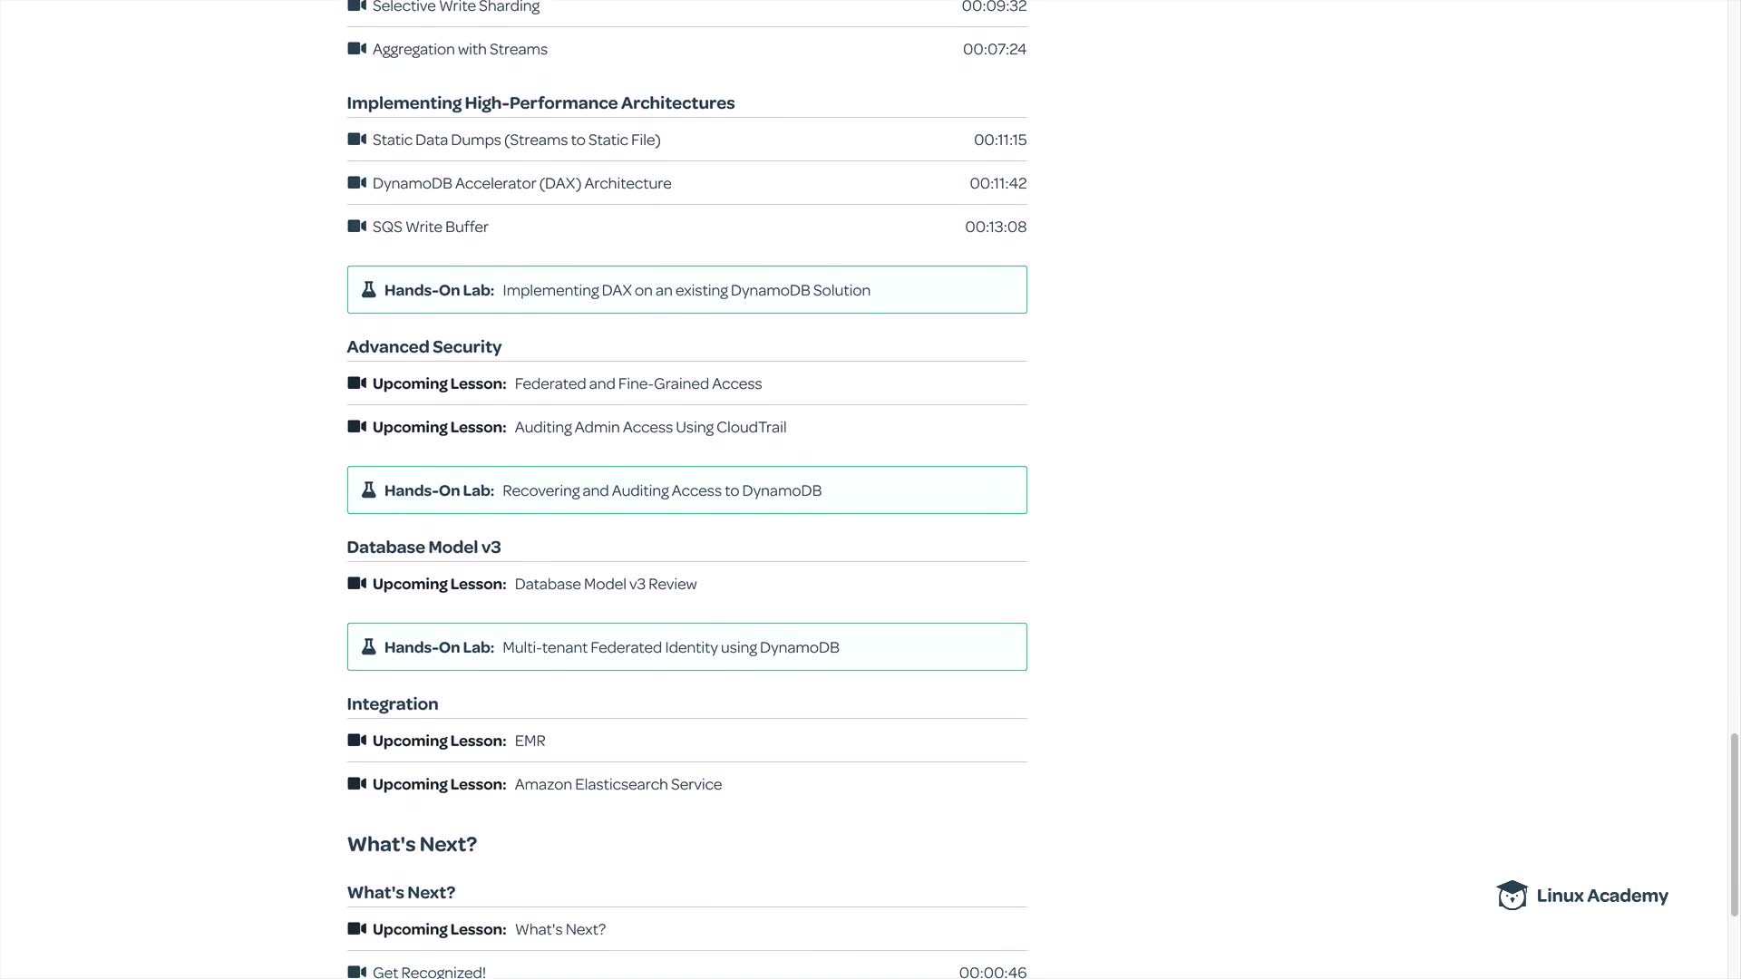This screenshot has height=979, width=1741.
Task: Click video icon next to Static Data Dumps
Action: [x=356, y=140]
